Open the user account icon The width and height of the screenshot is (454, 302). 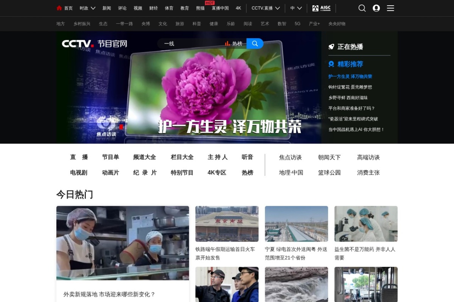point(376,8)
